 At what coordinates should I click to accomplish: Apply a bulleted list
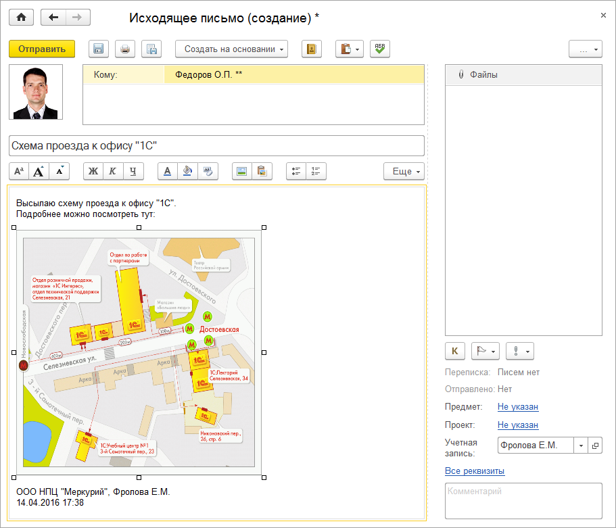296,171
